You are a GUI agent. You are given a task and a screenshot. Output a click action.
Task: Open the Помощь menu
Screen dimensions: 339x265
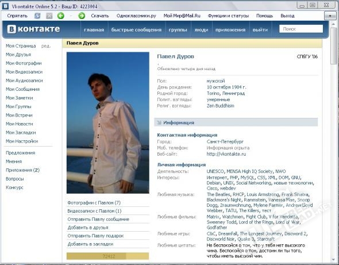(265, 16)
